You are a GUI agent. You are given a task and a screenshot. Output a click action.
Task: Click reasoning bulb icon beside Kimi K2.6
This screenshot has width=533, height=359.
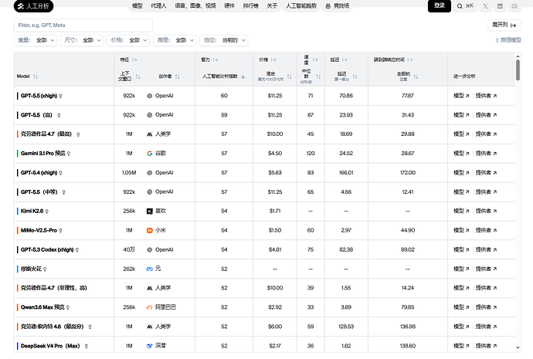47,212
